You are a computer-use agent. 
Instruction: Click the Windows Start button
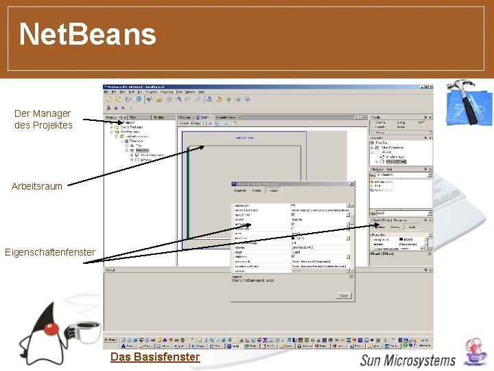[x=110, y=340]
